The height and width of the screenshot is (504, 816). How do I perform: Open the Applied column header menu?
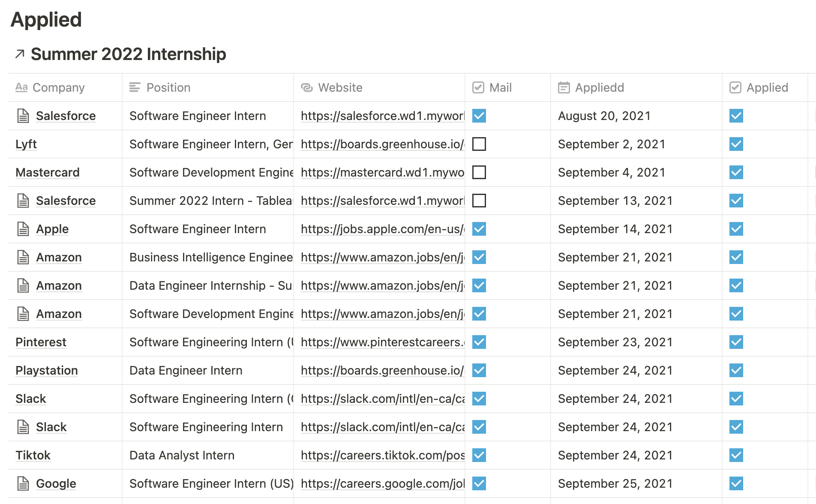765,87
